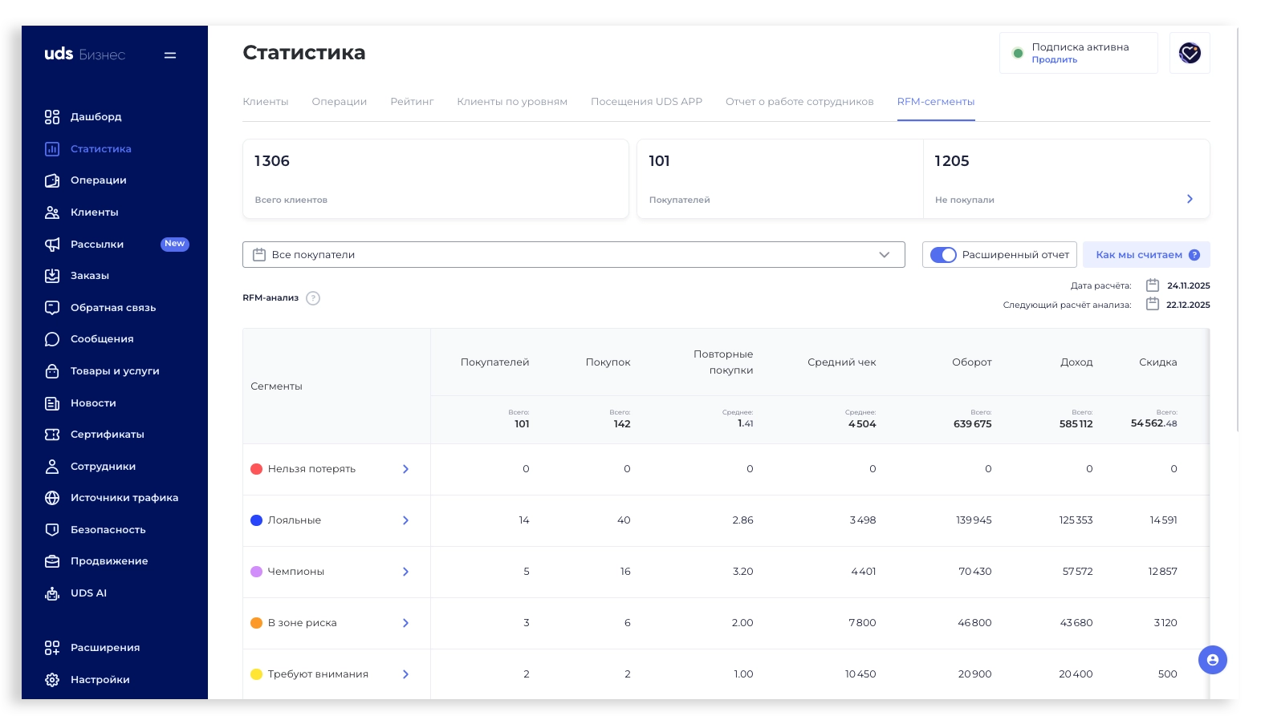Open the Dashboard icon in sidebar
The image size is (1261, 720).
pyautogui.click(x=52, y=117)
